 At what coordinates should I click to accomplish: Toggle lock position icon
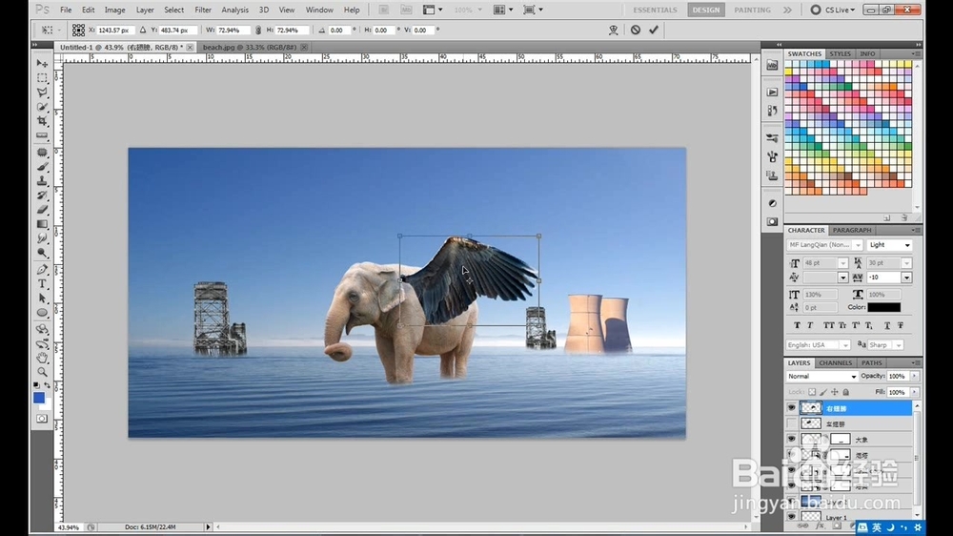coord(835,392)
